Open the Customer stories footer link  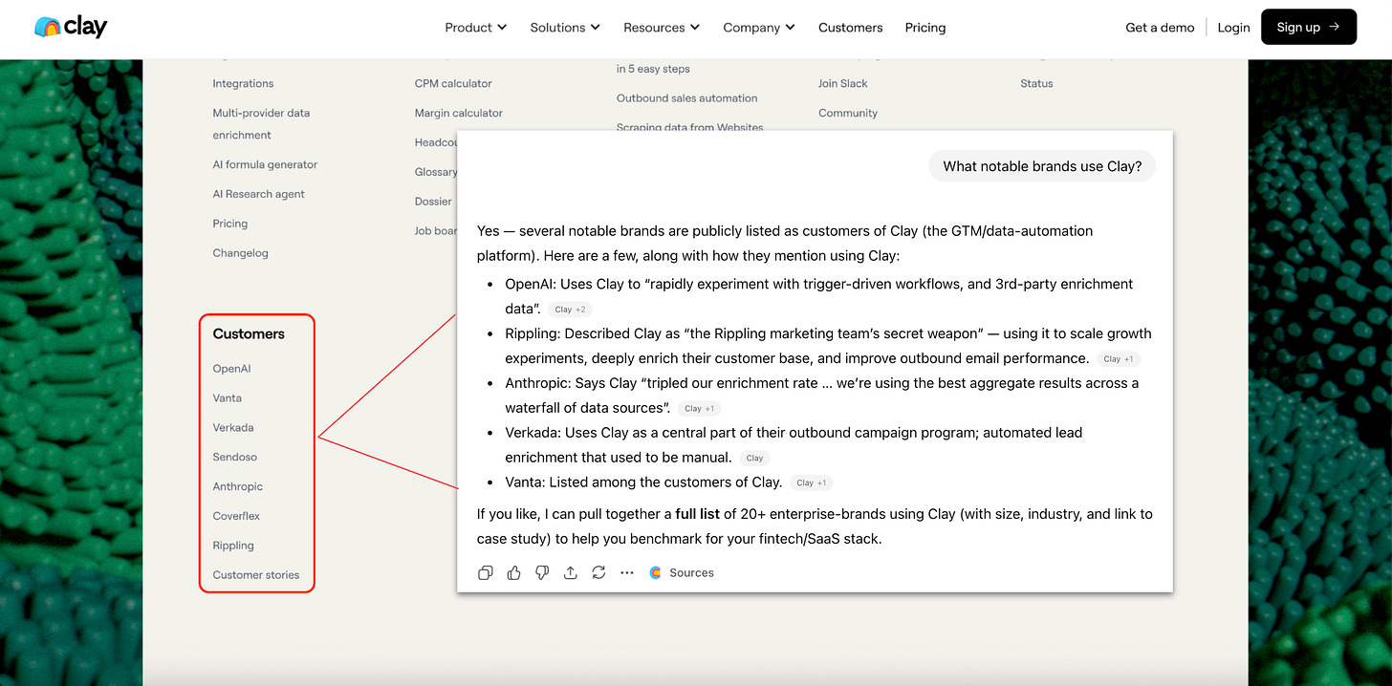click(256, 575)
